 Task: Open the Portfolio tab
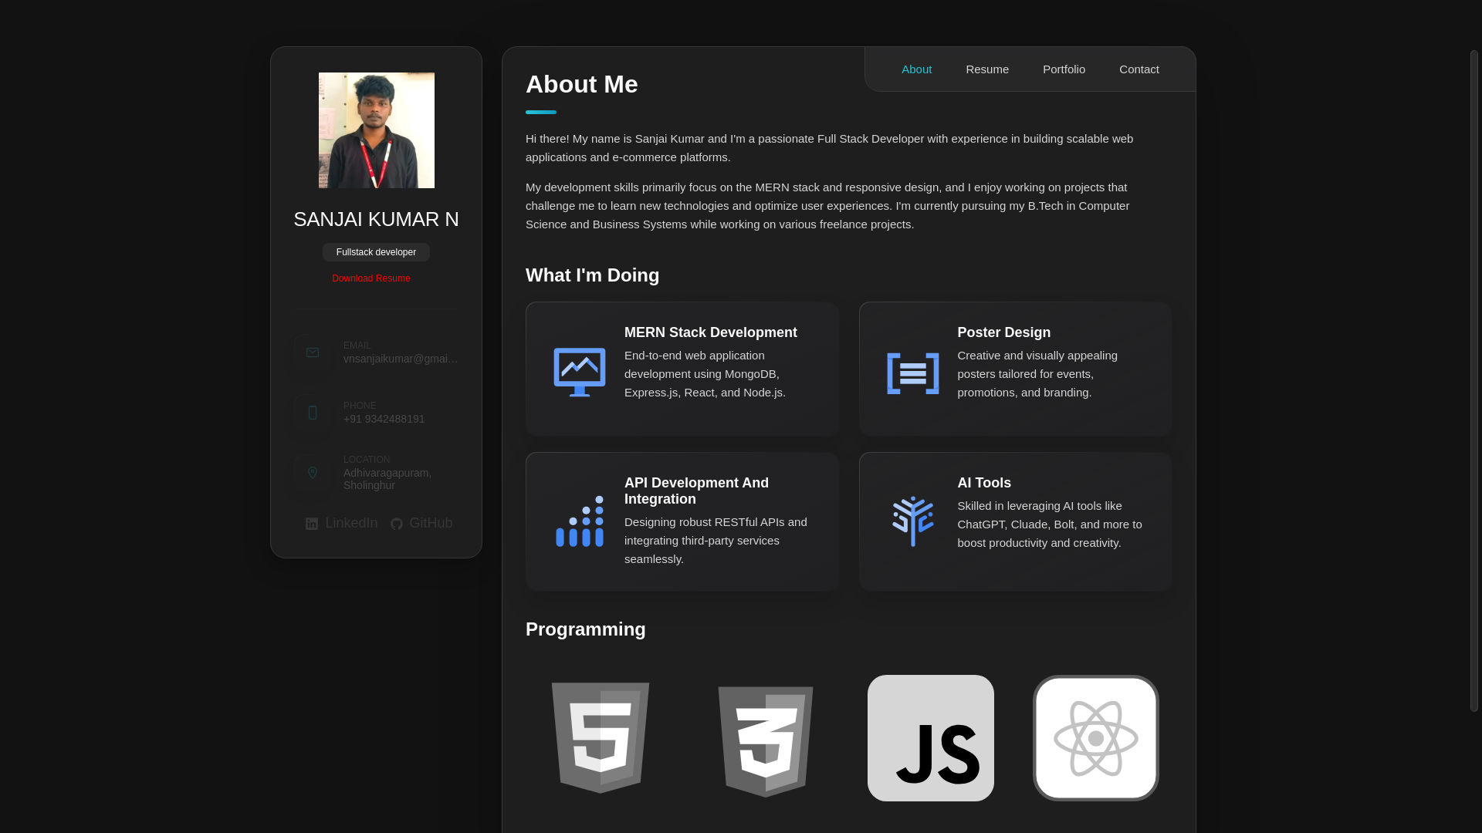[x=1064, y=69]
